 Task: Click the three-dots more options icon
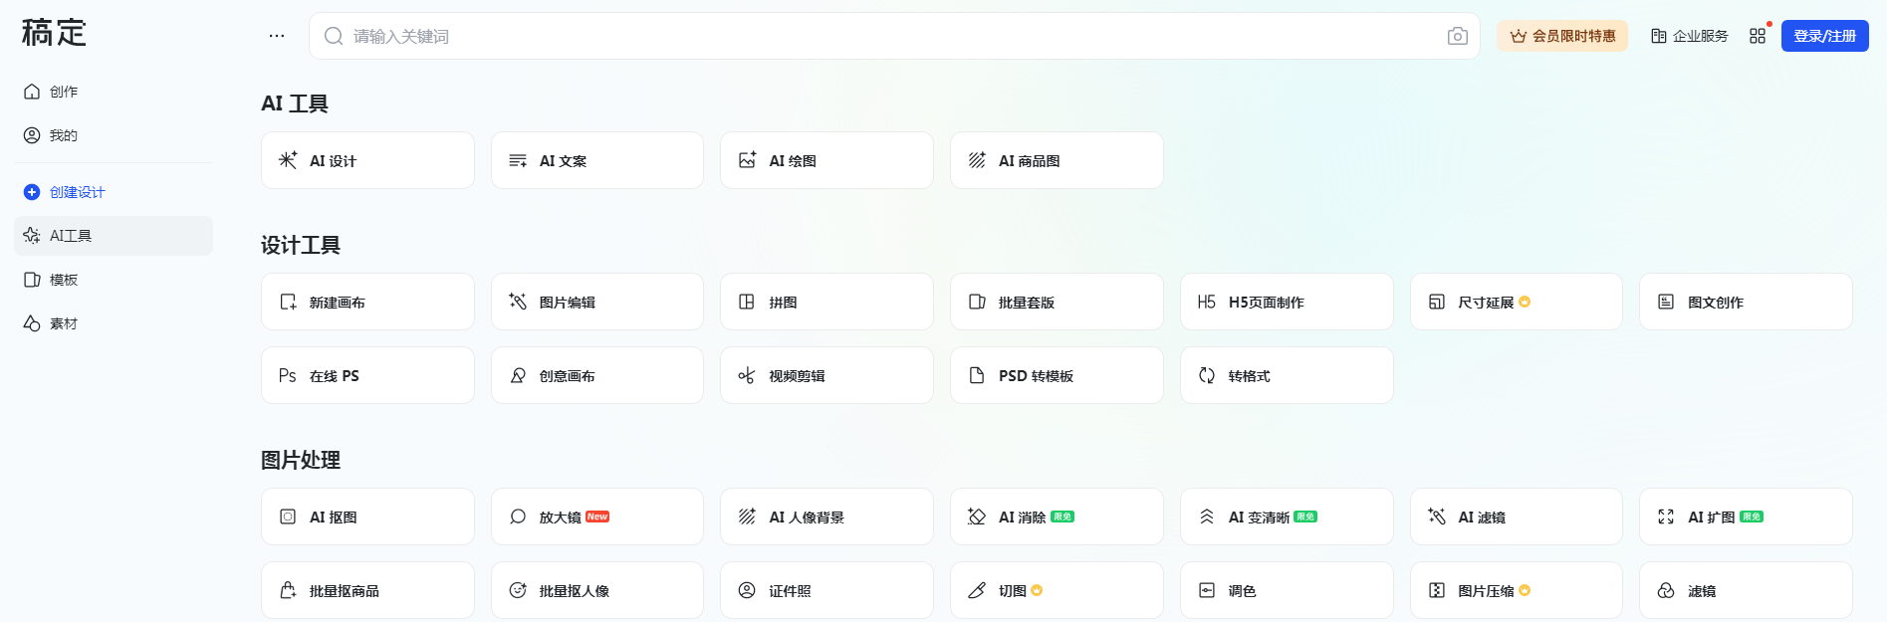click(277, 36)
